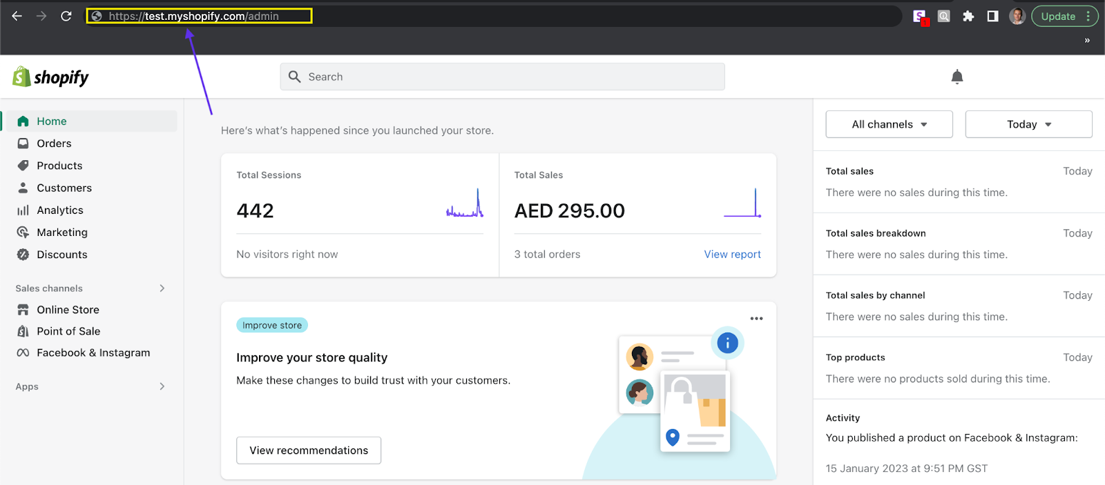Expand the Sales channels section chevron

click(x=162, y=288)
